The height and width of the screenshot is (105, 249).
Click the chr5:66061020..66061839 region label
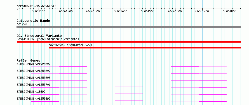click(36, 6)
